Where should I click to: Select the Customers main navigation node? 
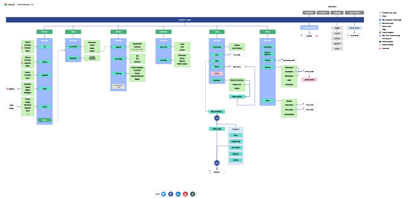(x=164, y=32)
